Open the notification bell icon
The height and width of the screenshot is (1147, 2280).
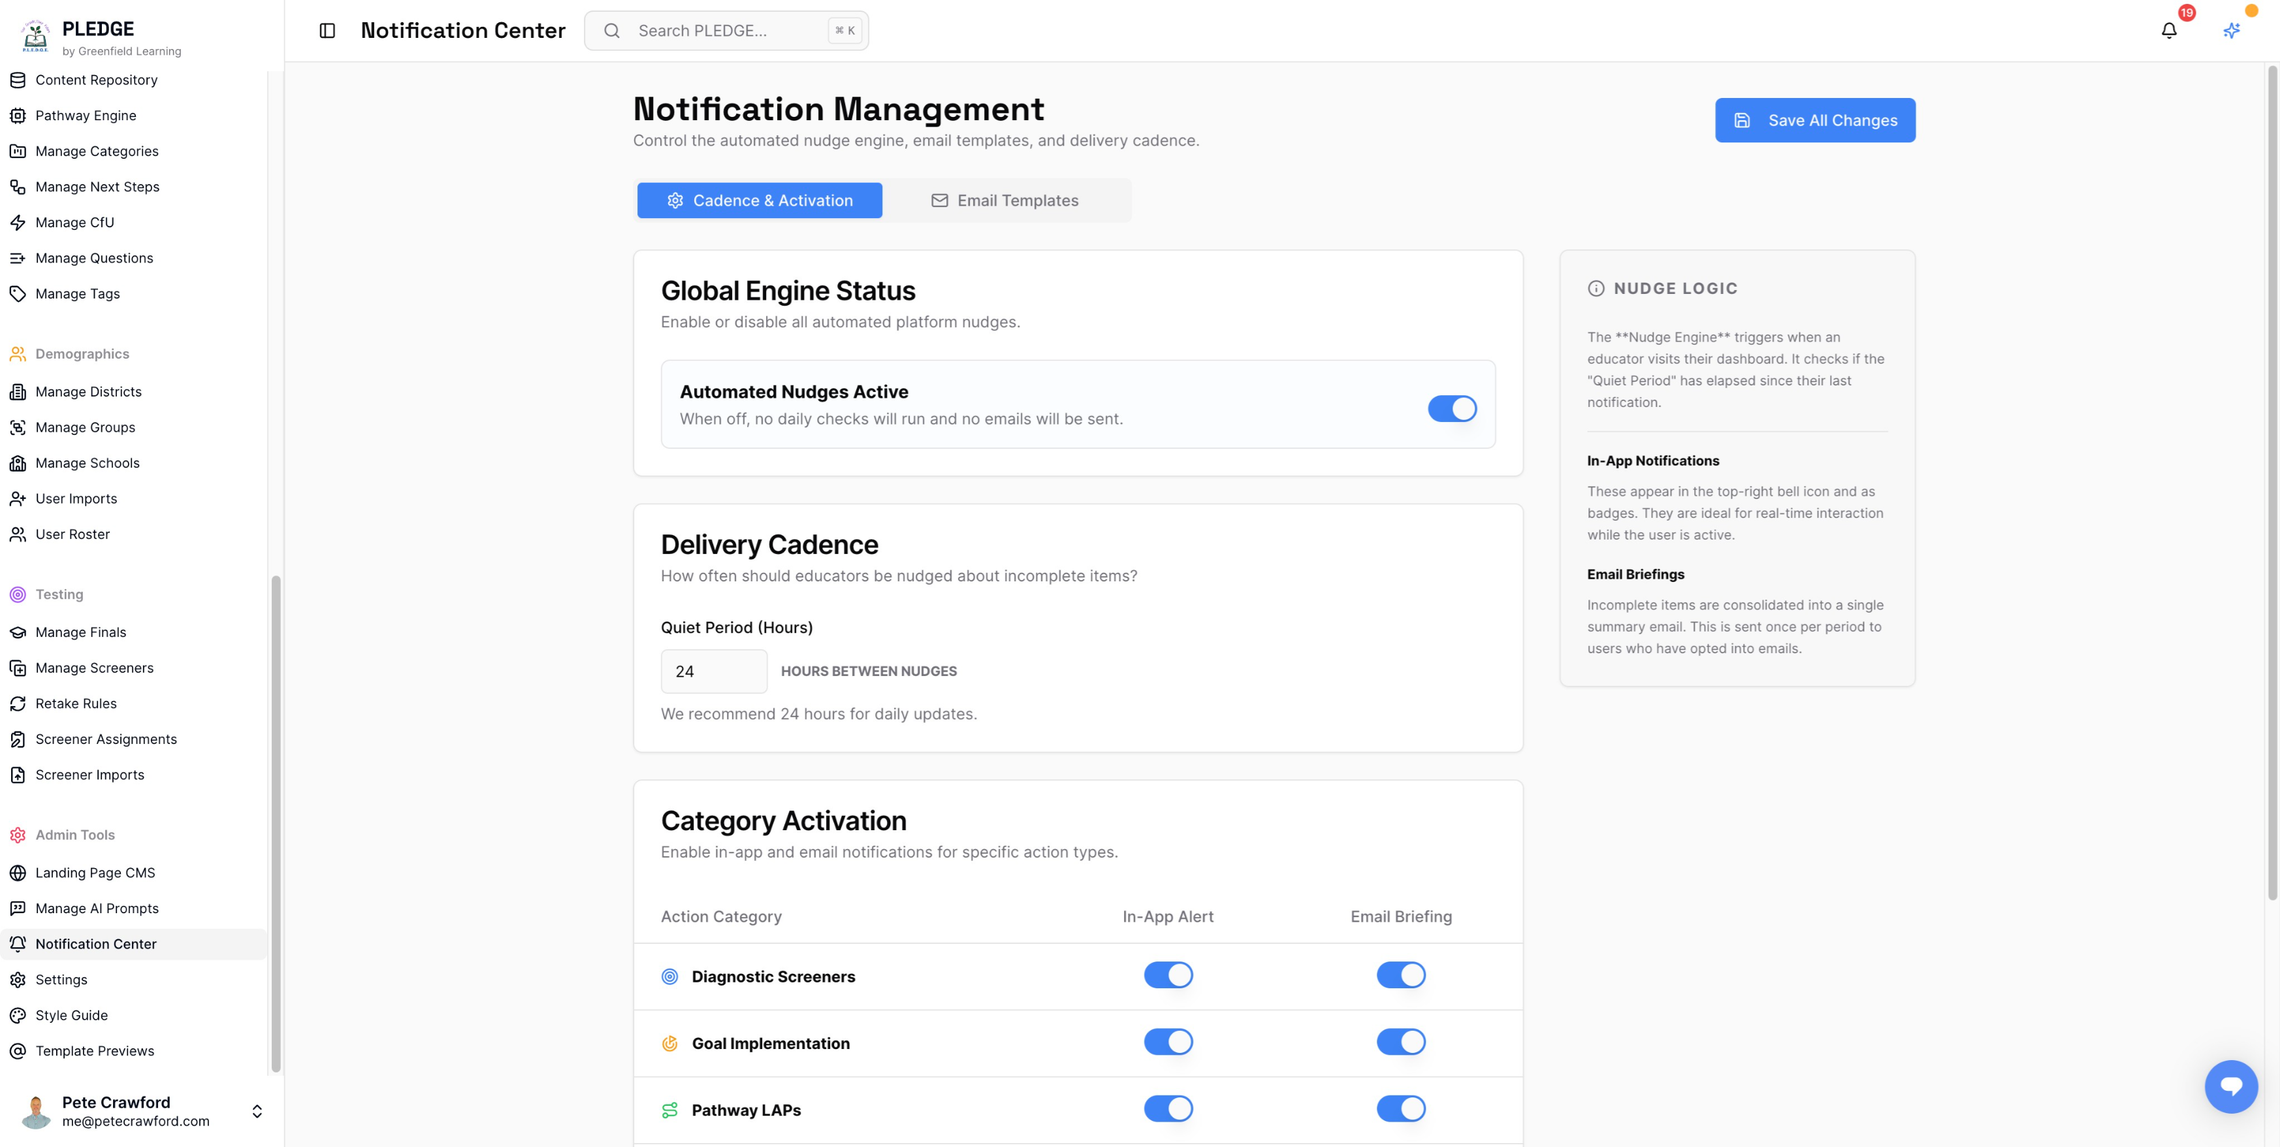pos(2168,29)
